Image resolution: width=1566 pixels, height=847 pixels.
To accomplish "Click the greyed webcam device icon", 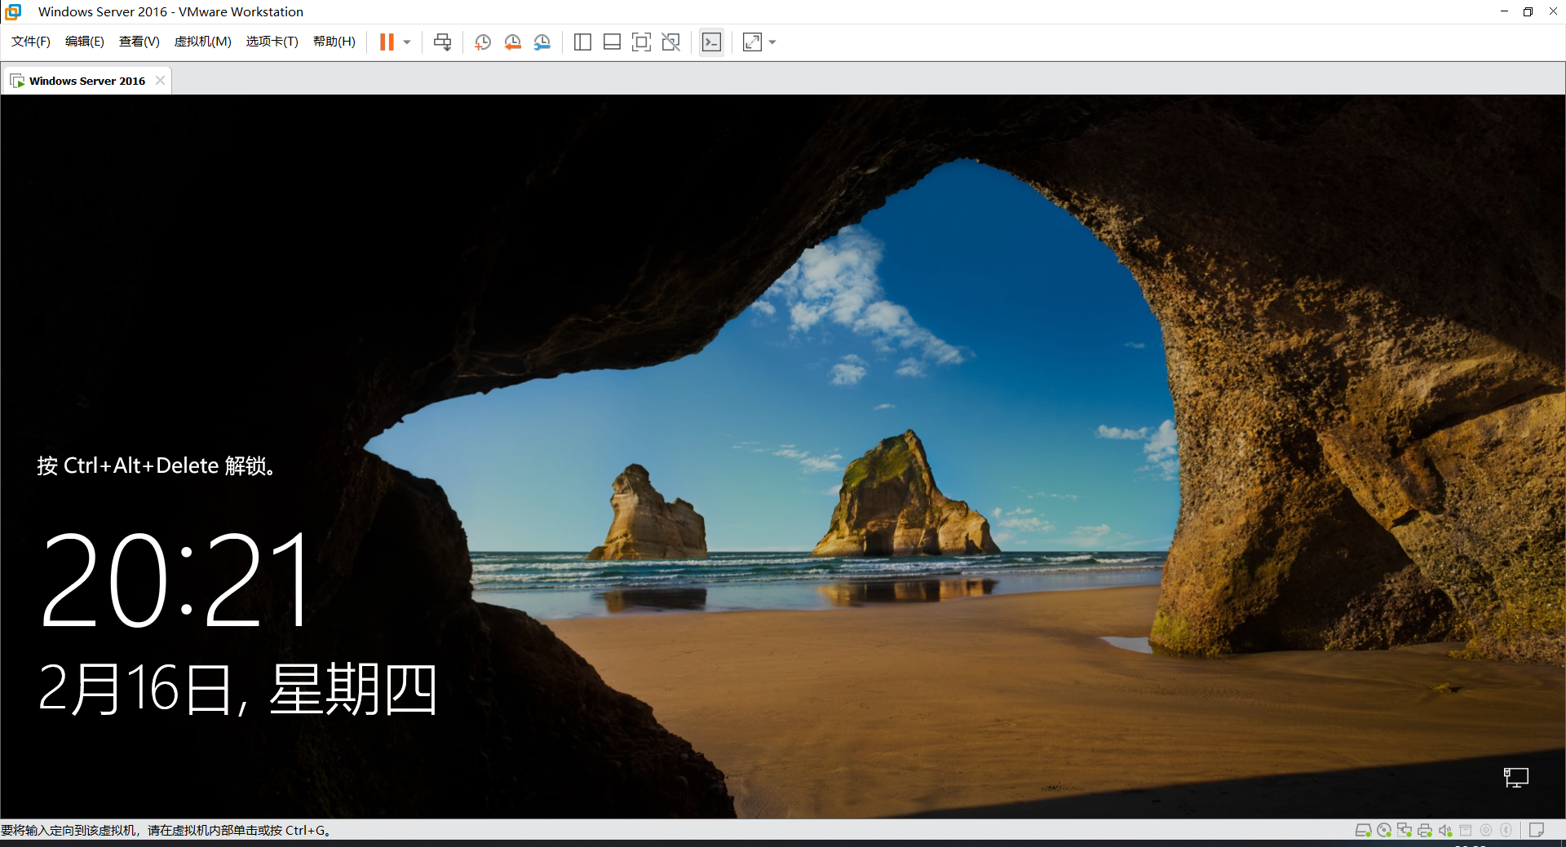I will 1486,831.
